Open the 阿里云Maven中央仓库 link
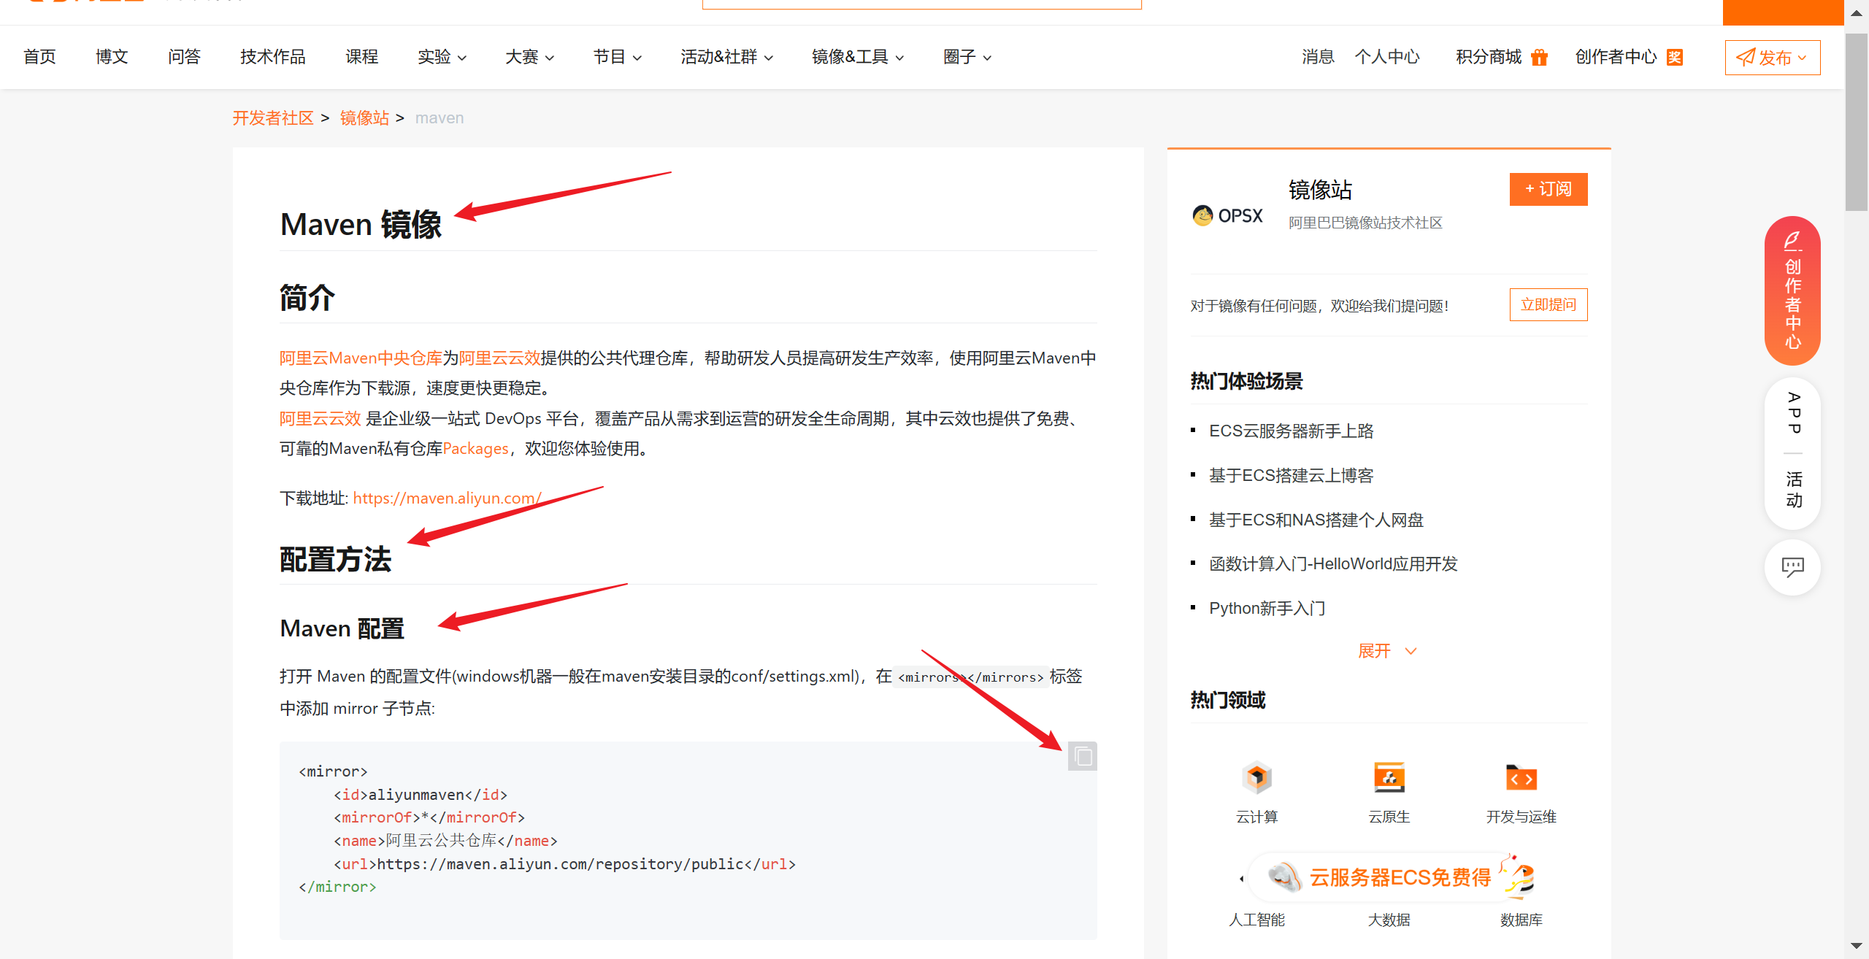This screenshot has width=1869, height=959. (361, 358)
